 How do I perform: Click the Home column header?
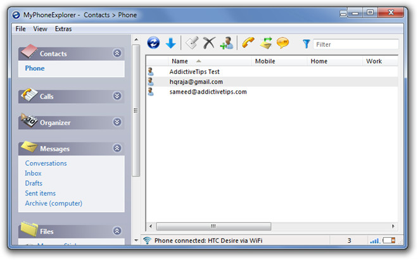click(x=334, y=61)
